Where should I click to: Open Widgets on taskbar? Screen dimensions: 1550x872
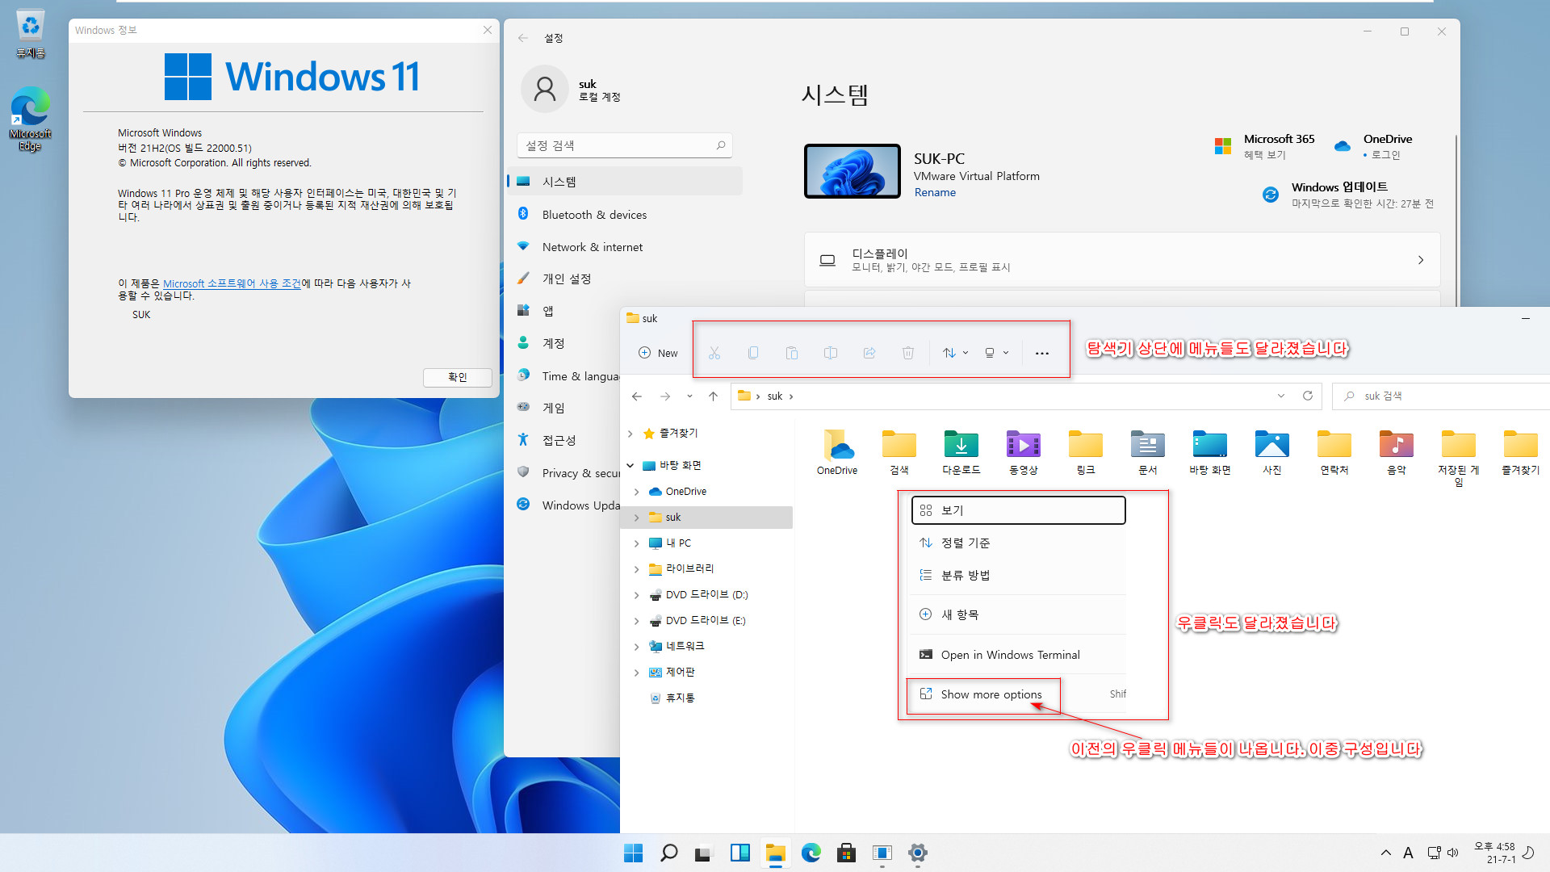pyautogui.click(x=739, y=853)
